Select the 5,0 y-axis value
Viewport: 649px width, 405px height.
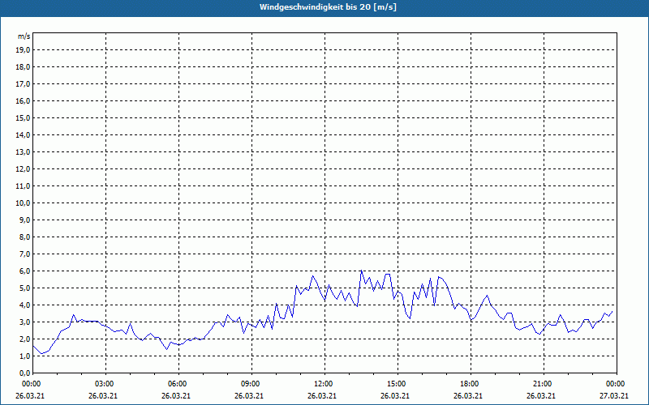click(x=24, y=288)
